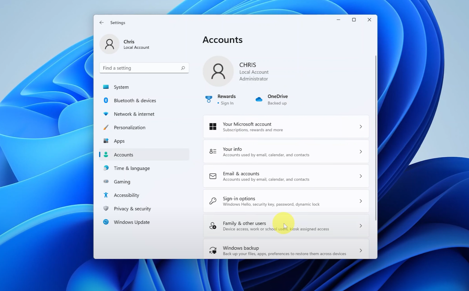The height and width of the screenshot is (291, 469).
Task: Click the search magnifier icon
Action: (183, 68)
